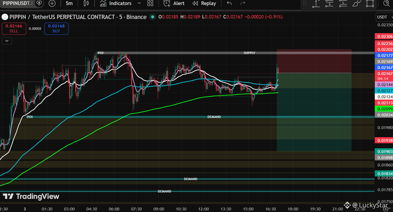Select the 0.02202 red price label
Screen dimensions: 393x212
(384, 50)
